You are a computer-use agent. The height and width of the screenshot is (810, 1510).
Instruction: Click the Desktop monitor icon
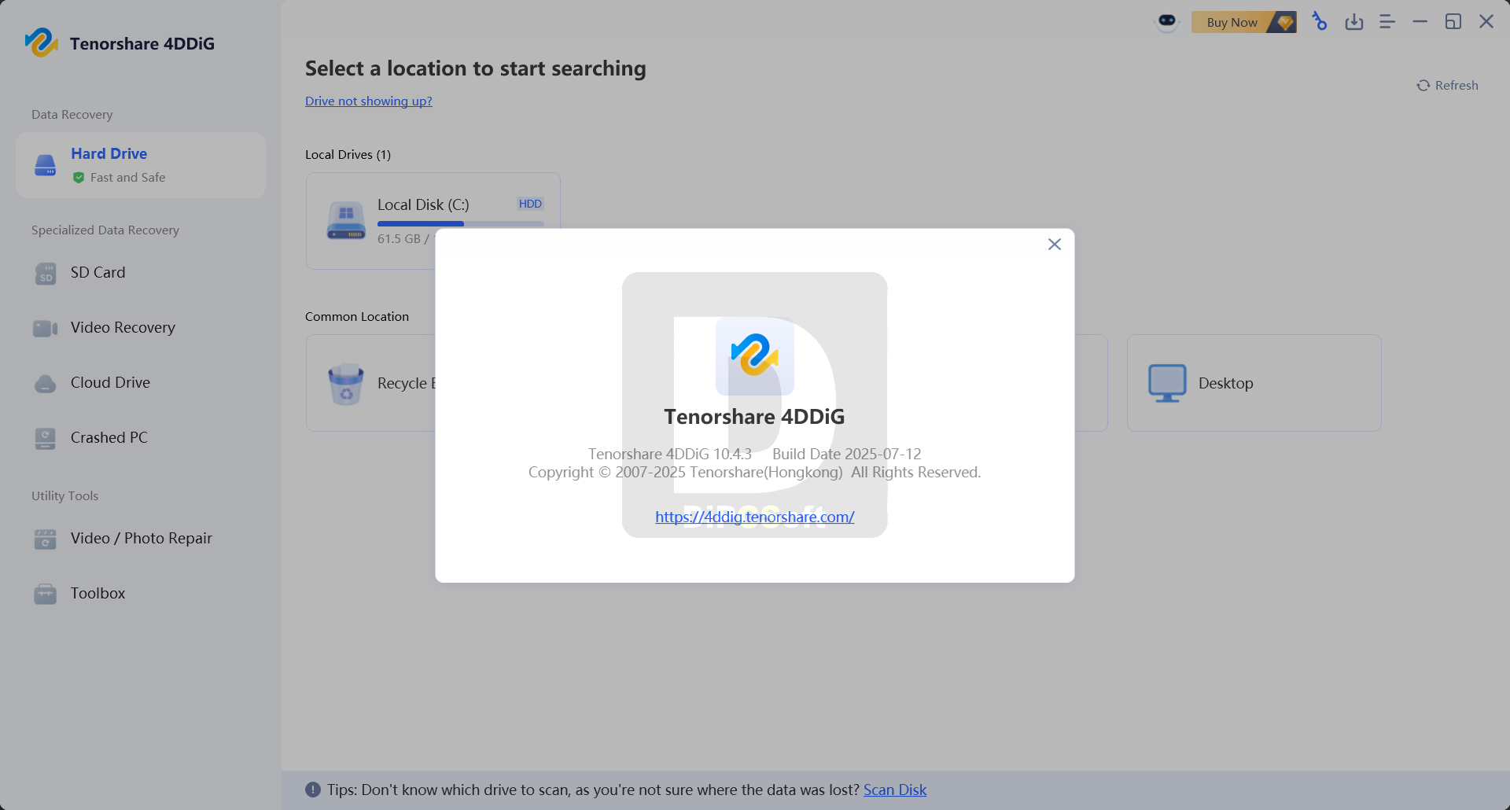1167,383
